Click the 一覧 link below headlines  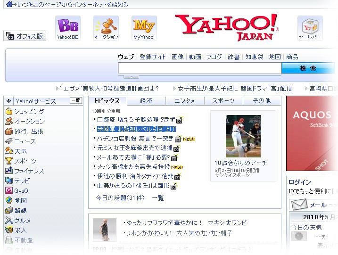pyautogui.click(x=158, y=197)
